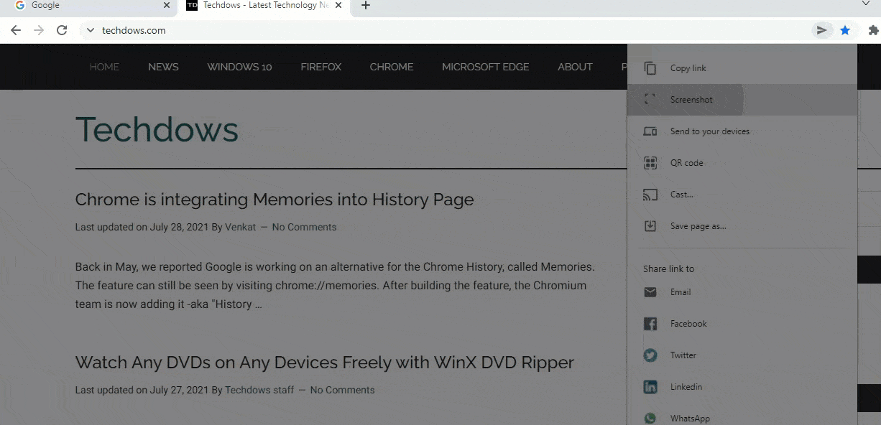Open the address bar site dropdown chevron

[x=90, y=30]
